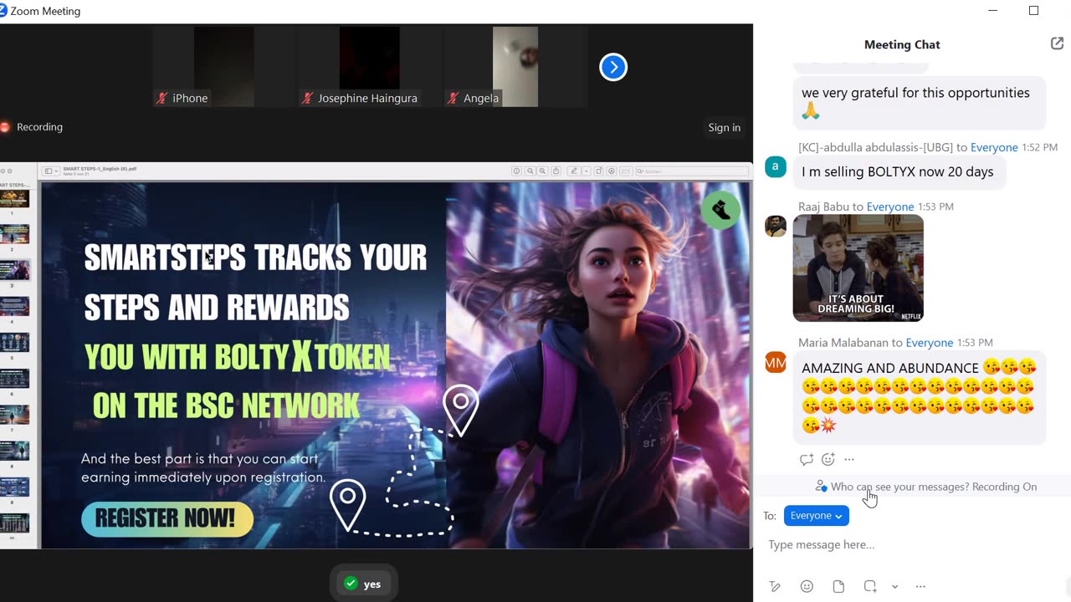Open the emoji picker in chat composer
The width and height of the screenshot is (1071, 602).
(807, 586)
